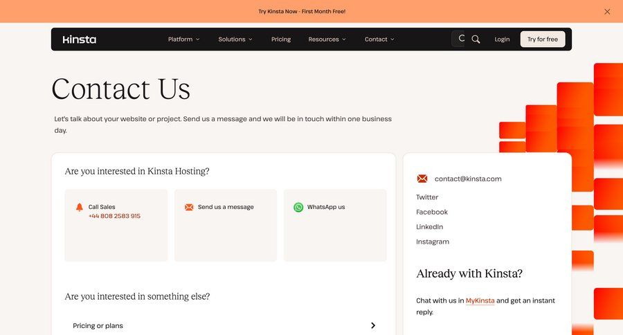The width and height of the screenshot is (623, 335).
Task: Go to the Pricing menu item
Action: (x=281, y=39)
